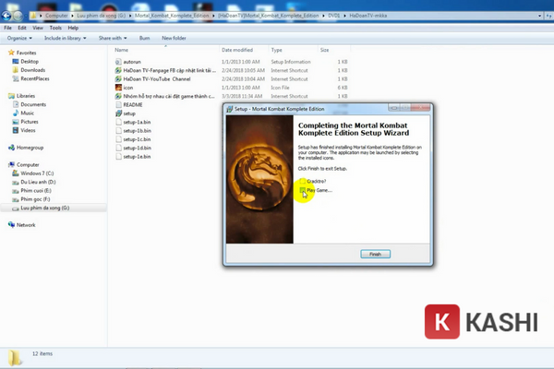Select the HaDoan TV-YouTube Channel shortcut icon

tap(117, 79)
